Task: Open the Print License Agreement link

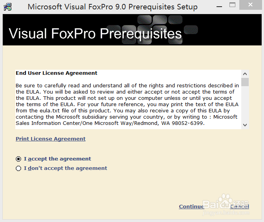Action: [51, 139]
